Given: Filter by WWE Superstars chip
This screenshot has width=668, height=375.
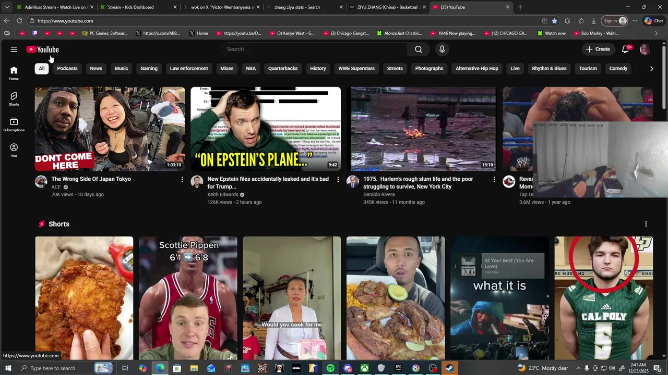Looking at the screenshot, I should 356,68.
